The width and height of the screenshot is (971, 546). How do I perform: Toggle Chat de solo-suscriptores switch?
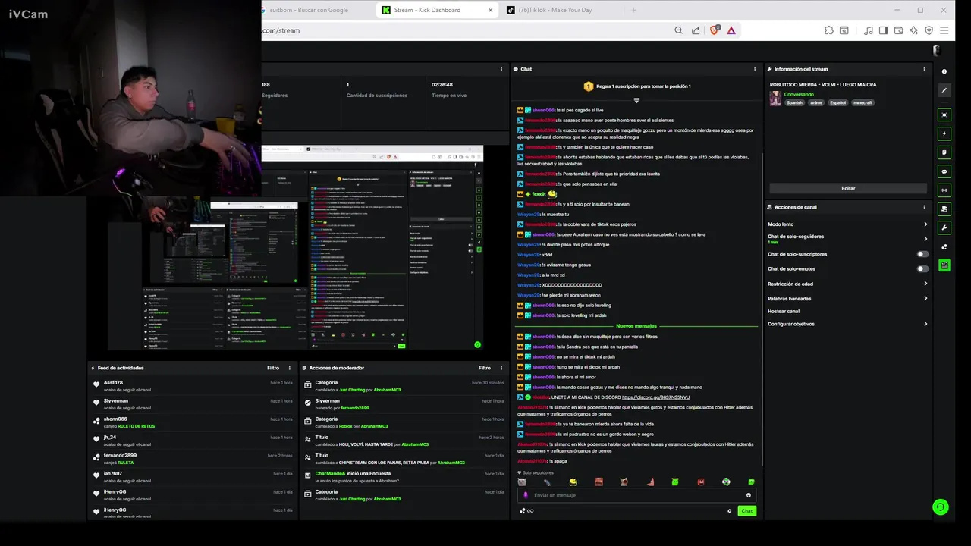point(922,254)
